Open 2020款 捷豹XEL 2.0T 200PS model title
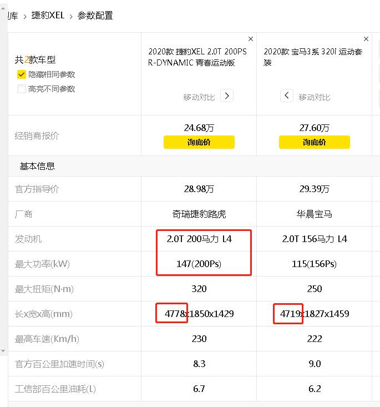Viewport: 380px width, 407px height. 197,57
